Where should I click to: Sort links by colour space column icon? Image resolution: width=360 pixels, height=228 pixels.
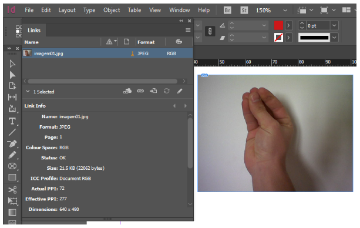pos(179,42)
